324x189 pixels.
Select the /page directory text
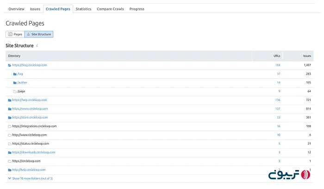pyautogui.click(x=21, y=91)
